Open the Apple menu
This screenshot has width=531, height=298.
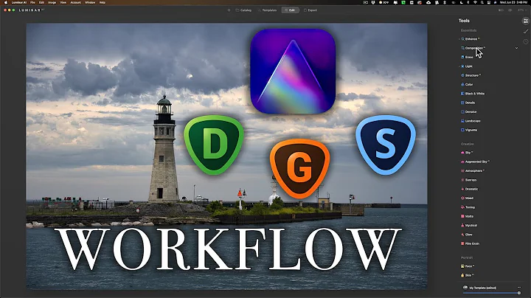[5, 2]
